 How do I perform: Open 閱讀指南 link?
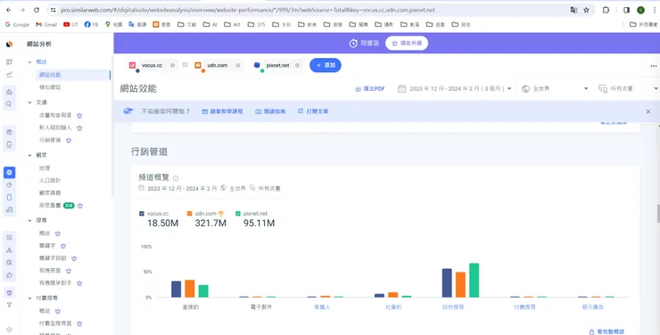(x=270, y=111)
